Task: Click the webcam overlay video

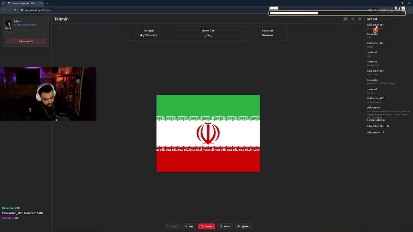Action: point(48,94)
